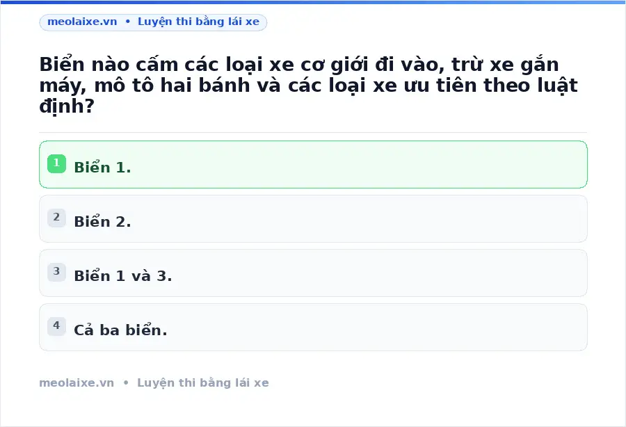The image size is (626, 427).
Task: Click the question heading about 'xe cơ giới'
Action: click(309, 85)
